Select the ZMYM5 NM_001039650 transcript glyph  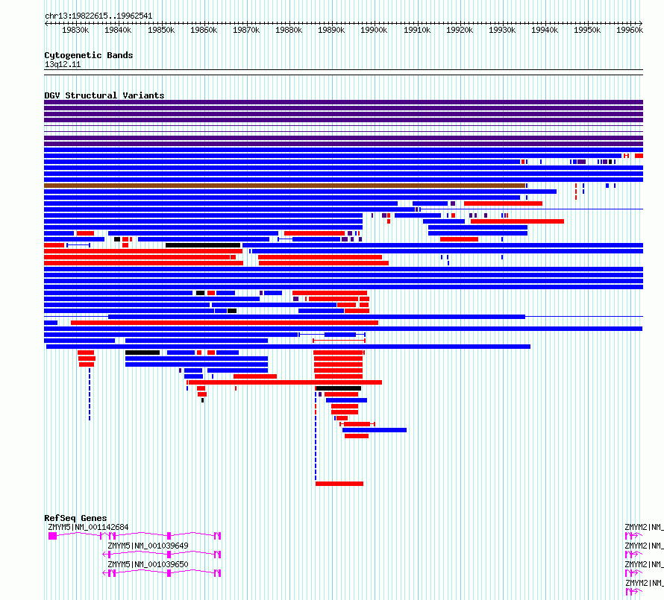tap(162, 573)
